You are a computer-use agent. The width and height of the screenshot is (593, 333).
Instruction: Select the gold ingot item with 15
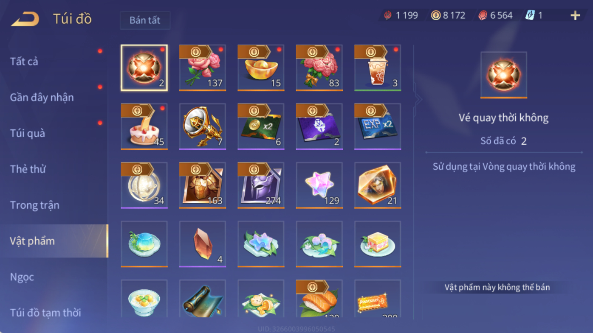(x=261, y=68)
